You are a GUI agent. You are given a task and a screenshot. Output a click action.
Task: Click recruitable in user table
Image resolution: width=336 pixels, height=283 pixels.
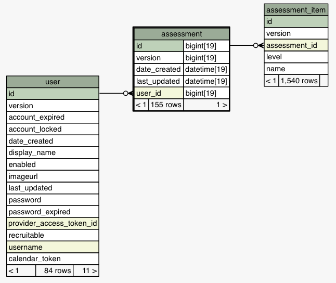click(53, 235)
